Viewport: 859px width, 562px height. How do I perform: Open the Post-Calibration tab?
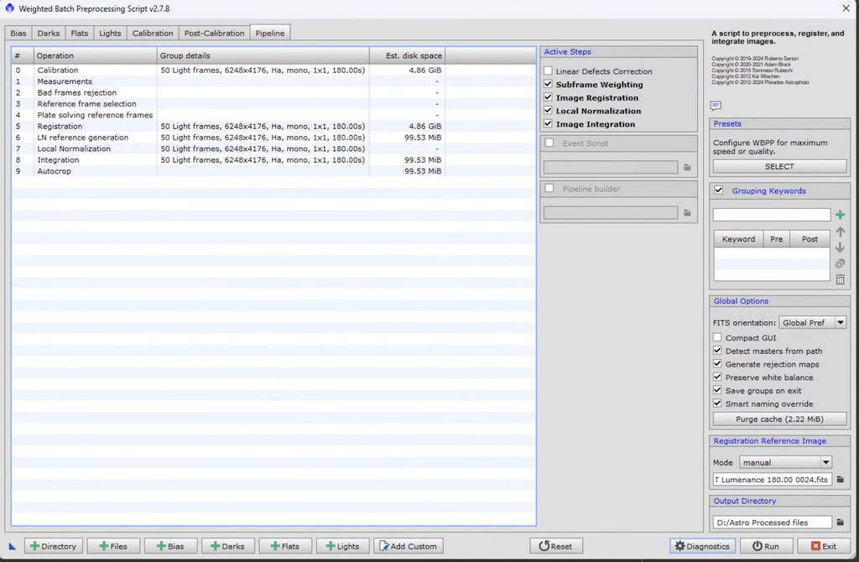click(x=214, y=33)
